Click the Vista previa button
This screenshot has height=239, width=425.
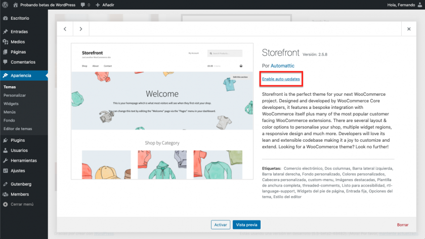(x=246, y=225)
